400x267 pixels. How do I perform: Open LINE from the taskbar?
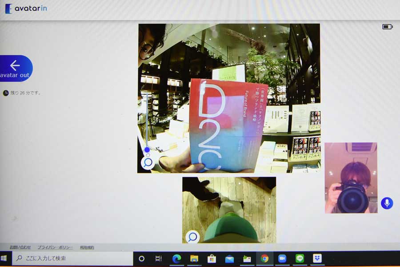tap(300, 259)
